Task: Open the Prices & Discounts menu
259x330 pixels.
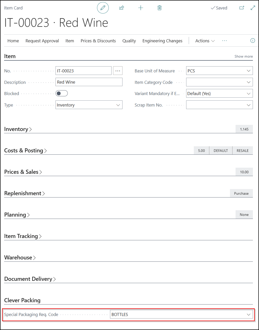Action: pyautogui.click(x=98, y=41)
